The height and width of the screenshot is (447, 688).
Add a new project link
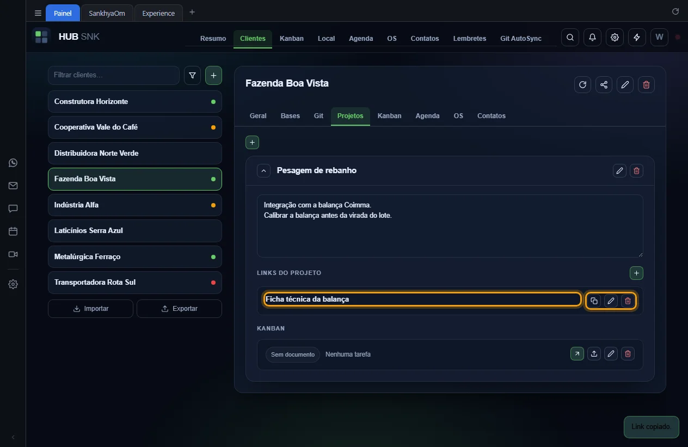tap(636, 273)
